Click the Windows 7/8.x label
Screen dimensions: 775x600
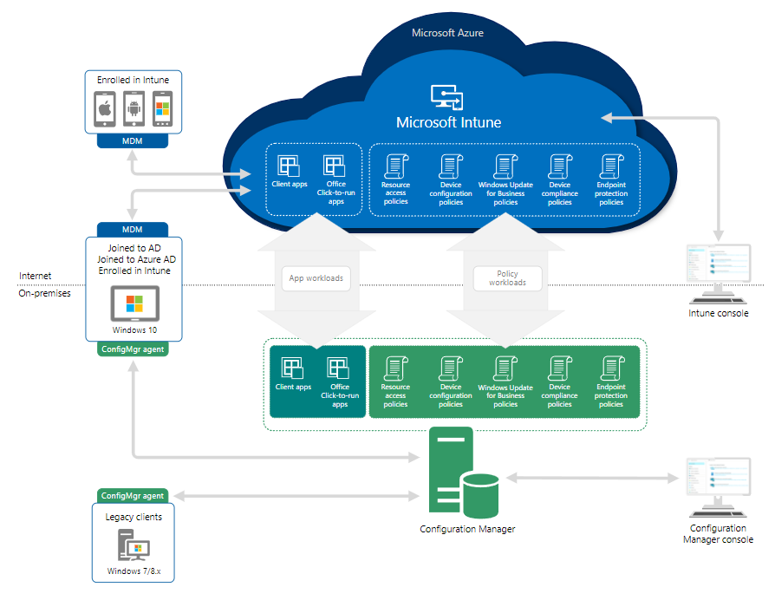click(x=134, y=571)
